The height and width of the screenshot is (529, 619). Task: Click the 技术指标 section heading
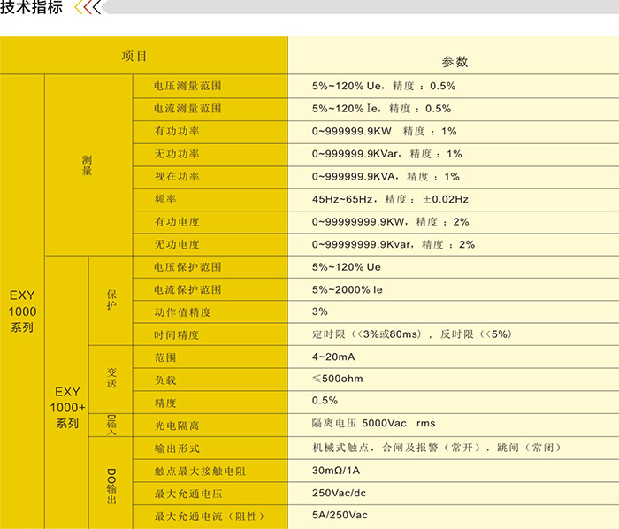pyautogui.click(x=32, y=9)
